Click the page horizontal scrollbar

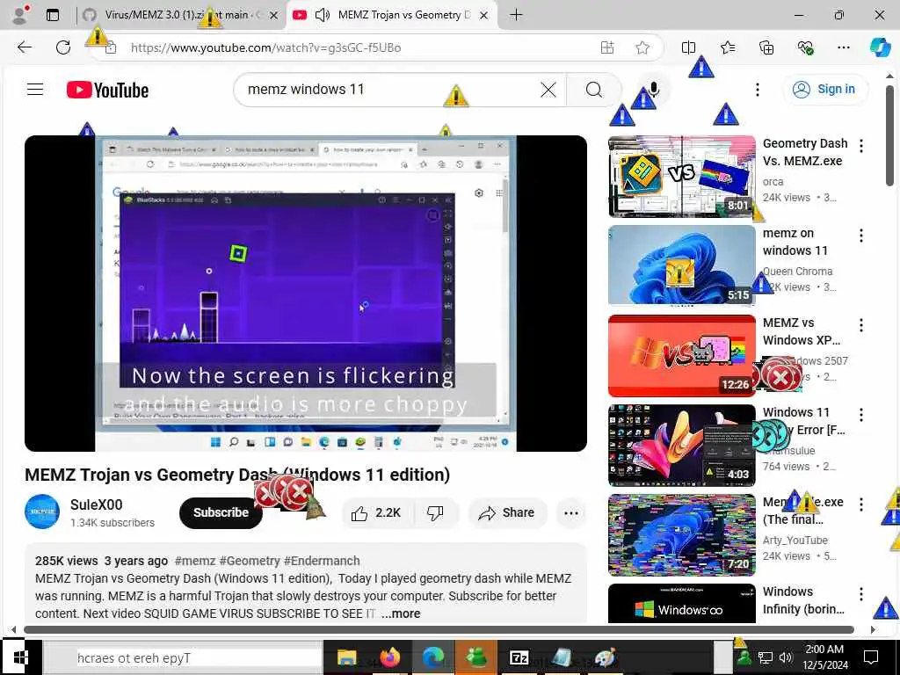coord(439,629)
